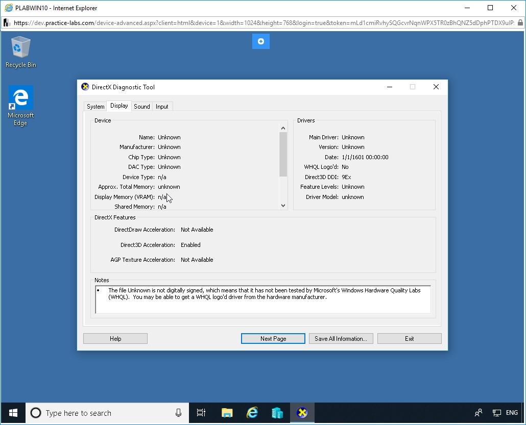Click the DirectX Diagnostic taskbar icon
This screenshot has width=526, height=425.
(x=302, y=413)
